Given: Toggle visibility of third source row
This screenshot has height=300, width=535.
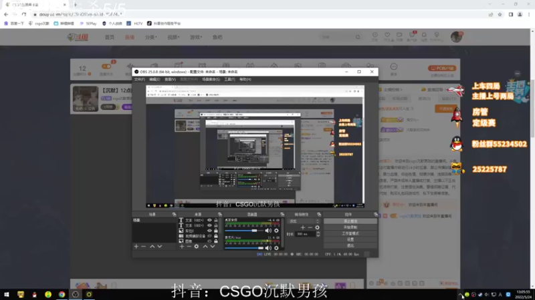Looking at the screenshot, I should click(209, 231).
